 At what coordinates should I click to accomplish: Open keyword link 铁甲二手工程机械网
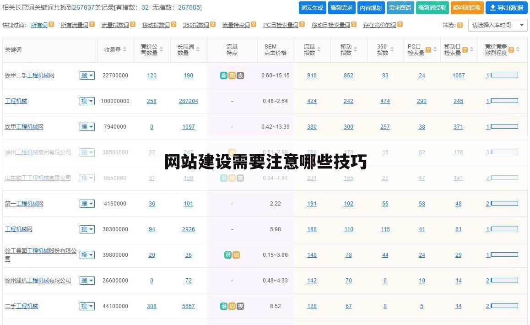[x=29, y=76]
